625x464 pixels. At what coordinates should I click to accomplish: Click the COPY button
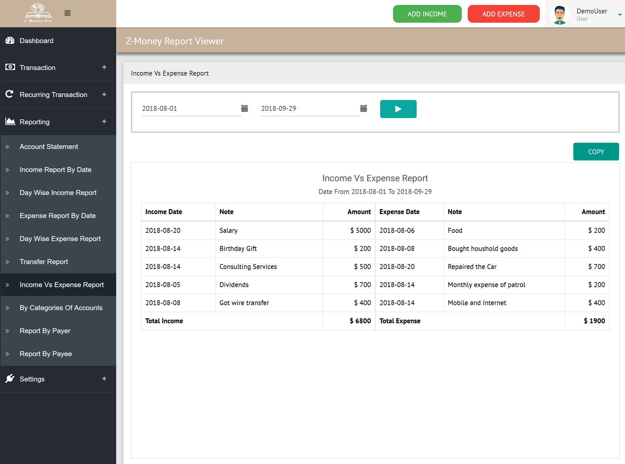596,152
